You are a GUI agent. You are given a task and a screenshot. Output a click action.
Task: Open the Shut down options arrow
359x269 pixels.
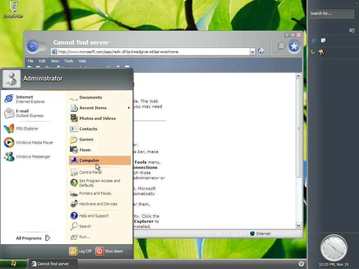128,251
